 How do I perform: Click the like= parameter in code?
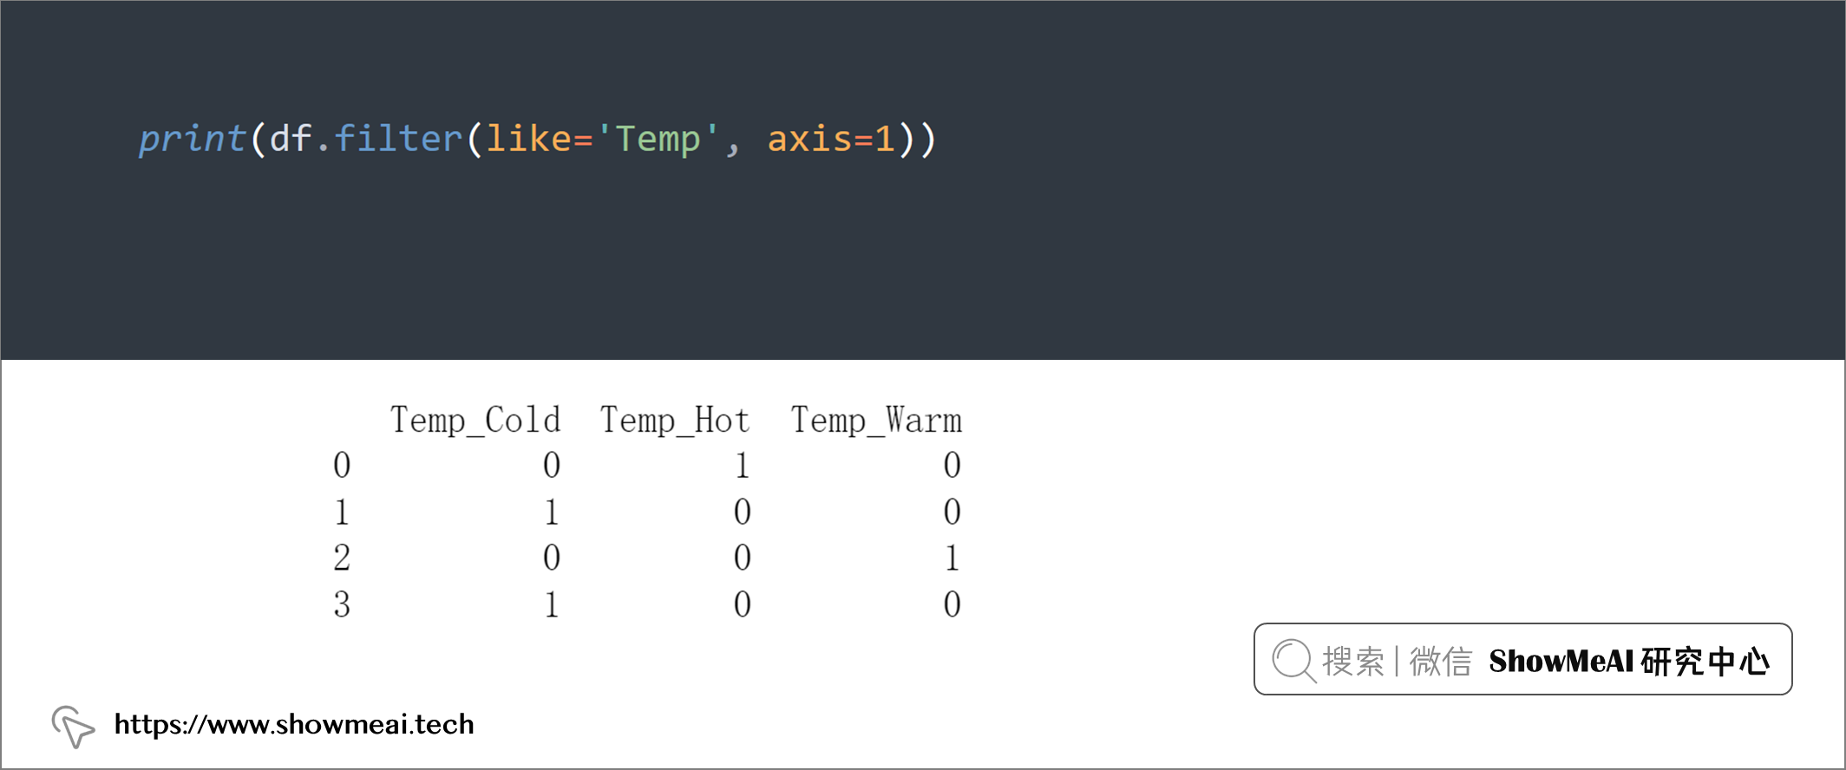click(x=539, y=139)
